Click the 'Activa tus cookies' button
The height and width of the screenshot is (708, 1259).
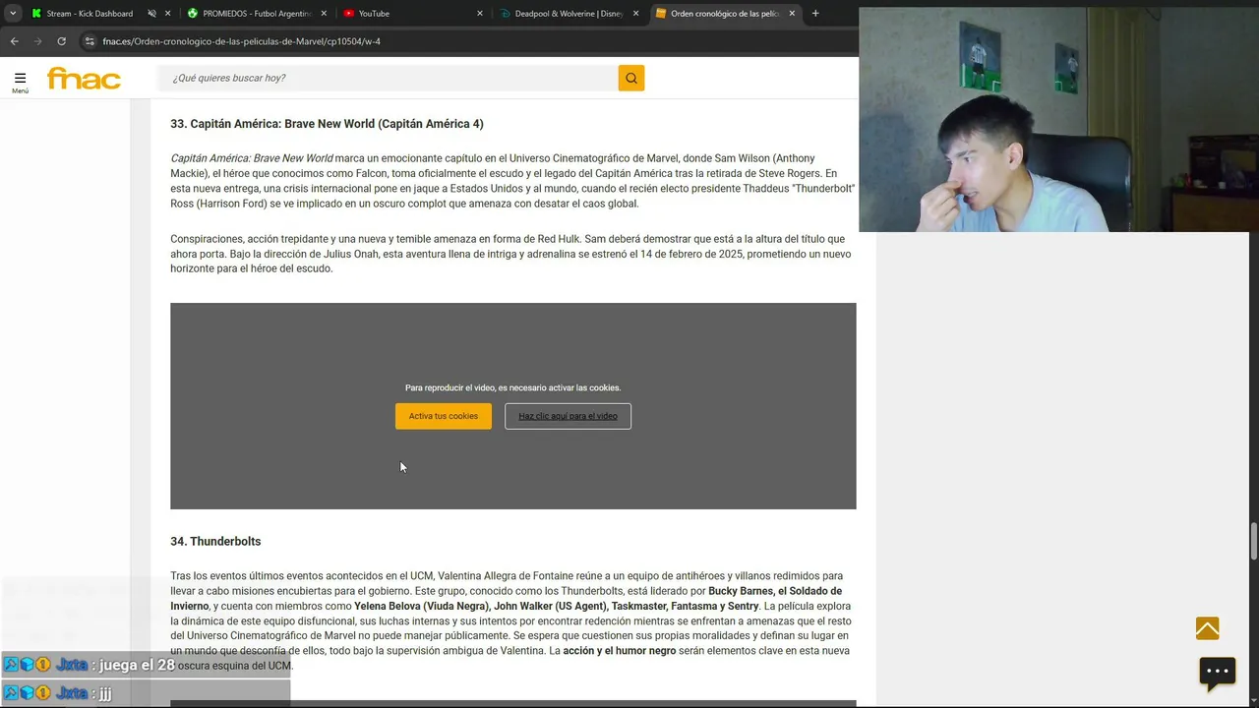(x=444, y=416)
